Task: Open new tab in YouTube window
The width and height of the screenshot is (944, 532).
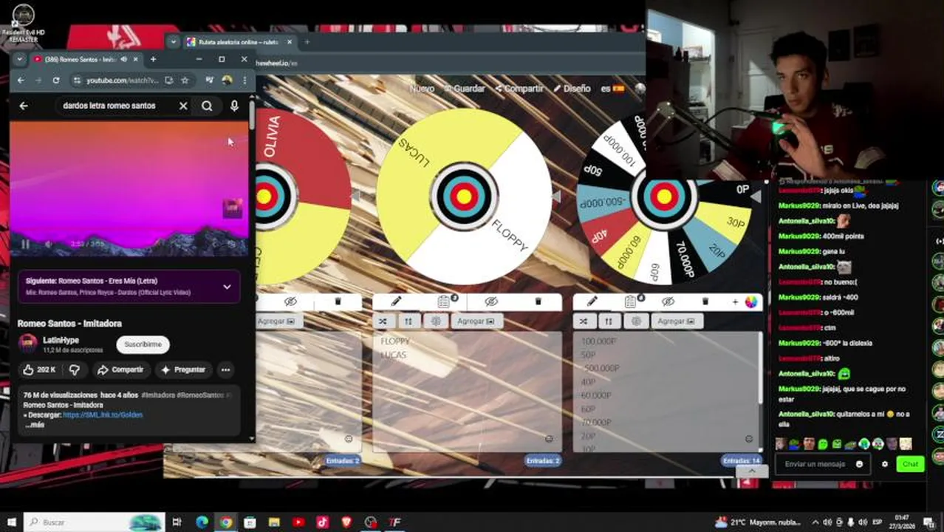Action: tap(153, 59)
